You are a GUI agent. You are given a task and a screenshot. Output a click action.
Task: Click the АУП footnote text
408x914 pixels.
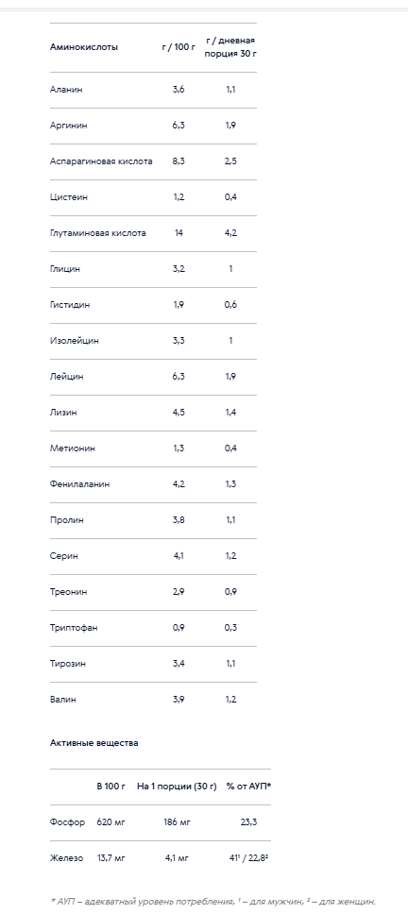(212, 901)
